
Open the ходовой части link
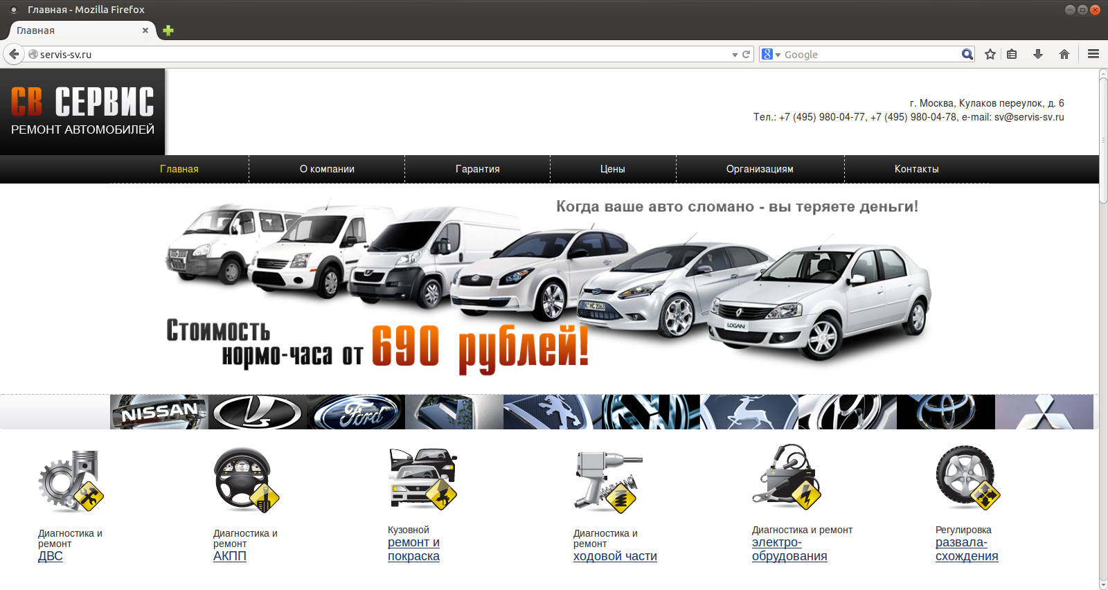point(615,556)
